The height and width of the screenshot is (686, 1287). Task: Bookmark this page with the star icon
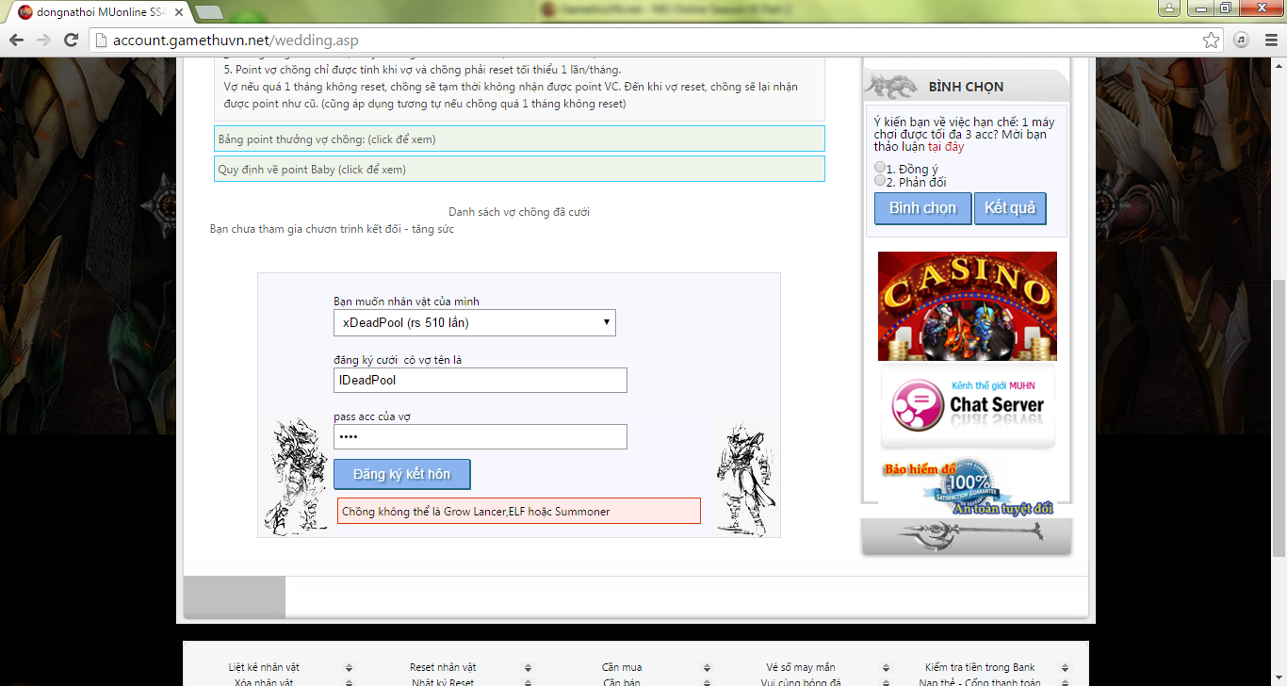tap(1212, 41)
